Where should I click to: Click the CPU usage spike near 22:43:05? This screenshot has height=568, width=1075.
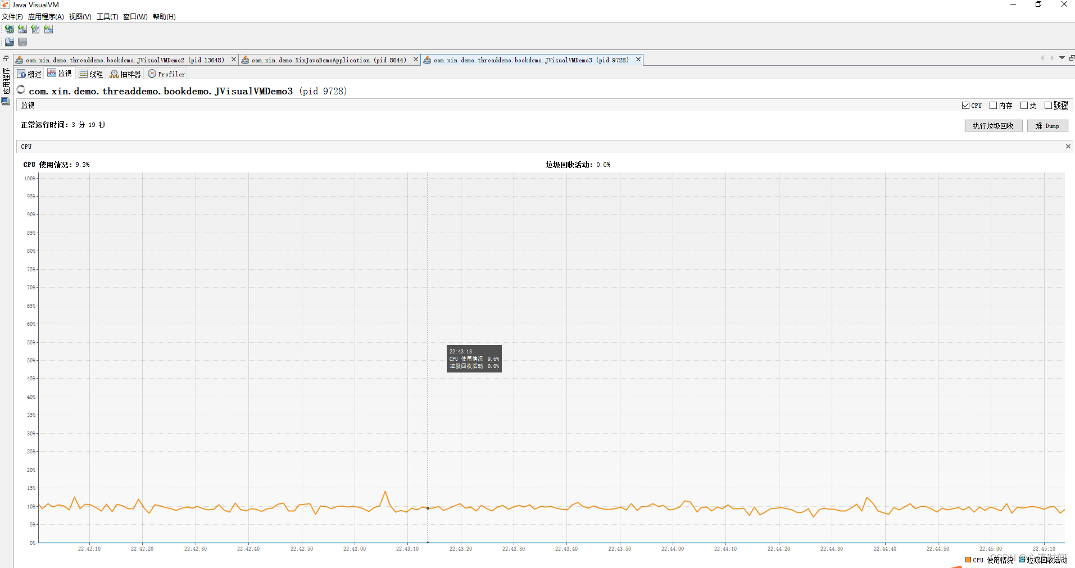click(385, 492)
